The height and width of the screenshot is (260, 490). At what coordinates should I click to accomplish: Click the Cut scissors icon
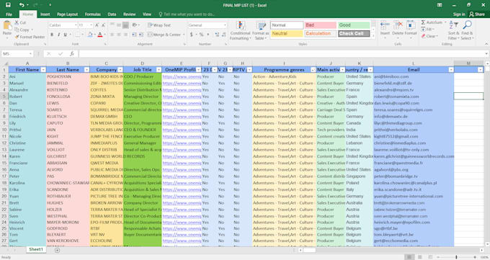[17, 22]
